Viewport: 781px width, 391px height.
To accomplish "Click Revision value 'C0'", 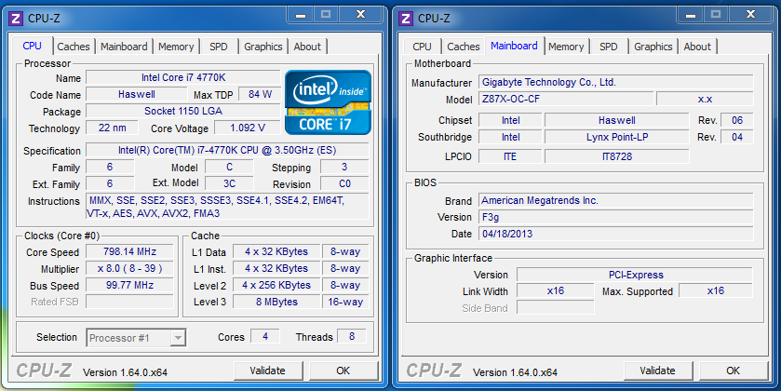I will pyautogui.click(x=344, y=183).
